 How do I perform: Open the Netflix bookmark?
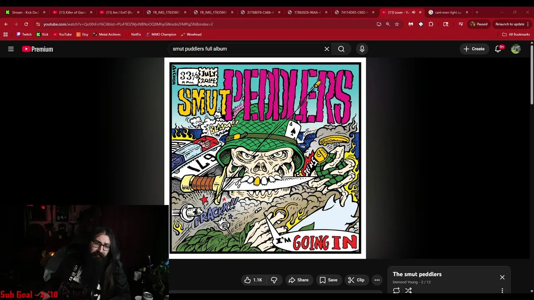click(133, 35)
